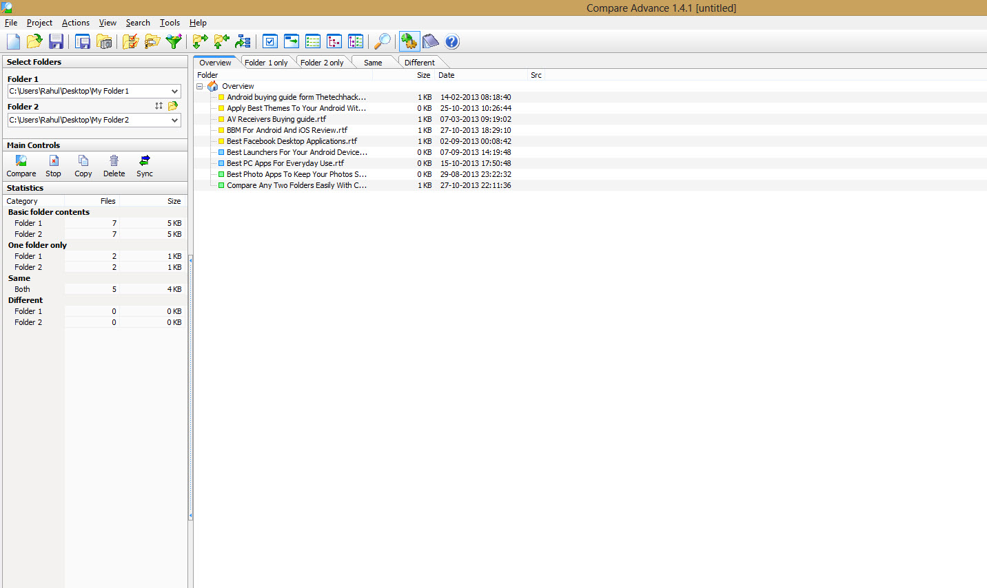Click the folder with up arrow icon

tap(222, 41)
